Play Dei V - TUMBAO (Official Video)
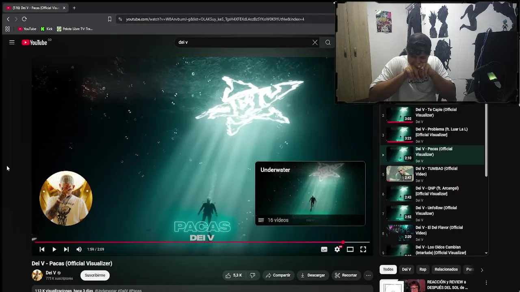Viewport: 520px width, 292px height. tap(432, 174)
